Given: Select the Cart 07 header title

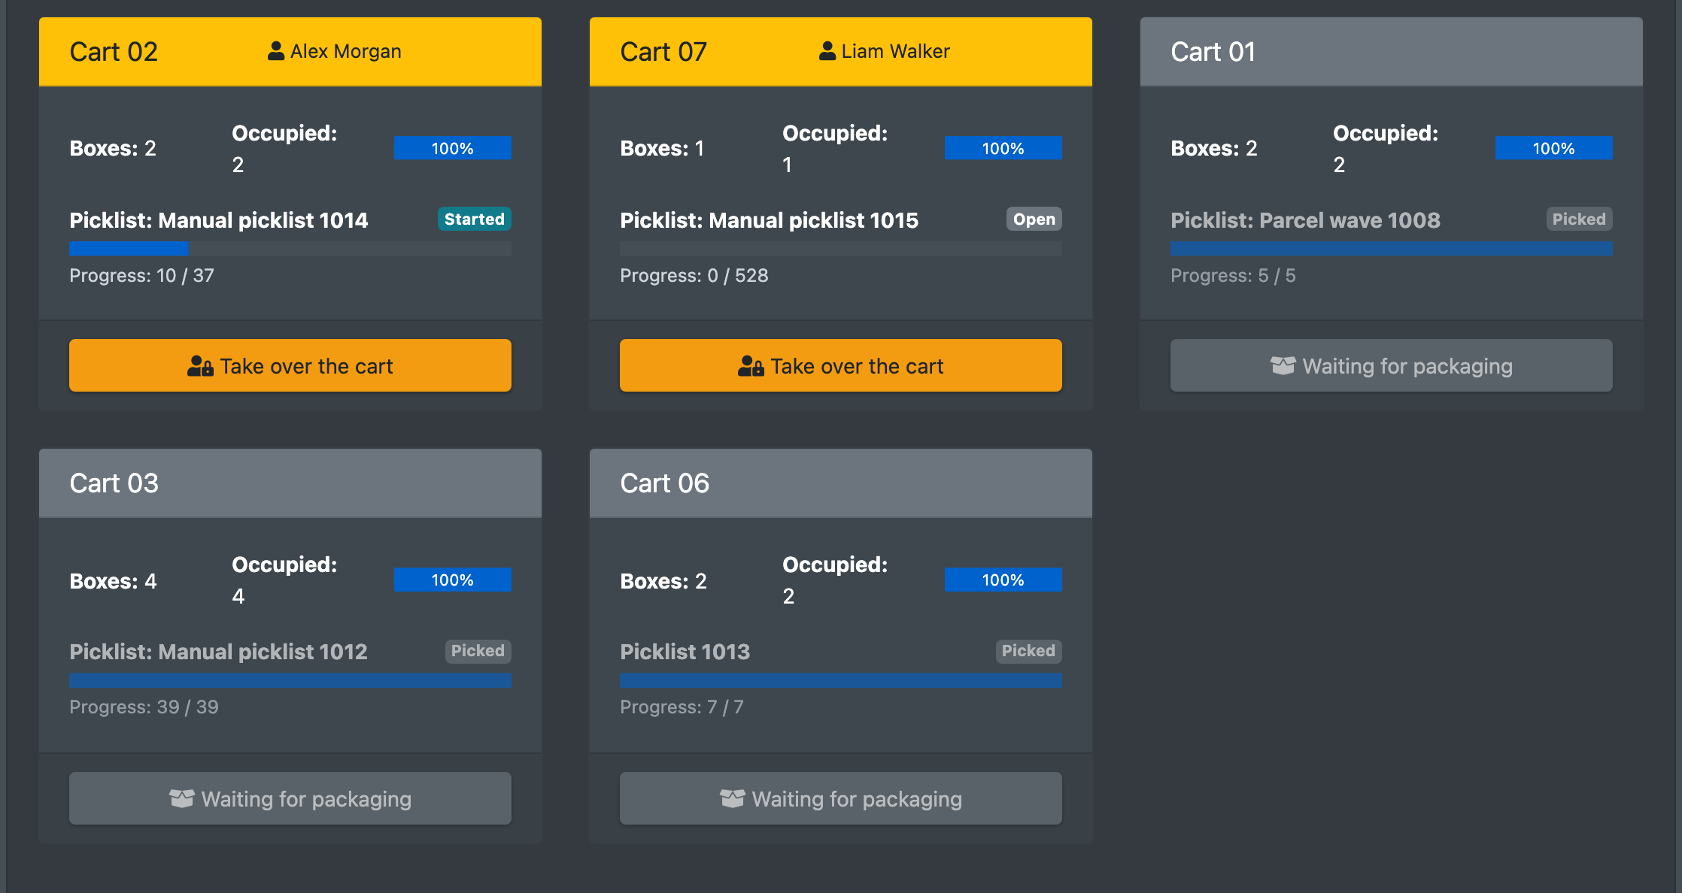Looking at the screenshot, I should click(663, 52).
